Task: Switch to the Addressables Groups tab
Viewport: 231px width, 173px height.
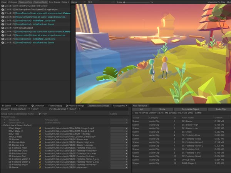Action: click(x=99, y=105)
